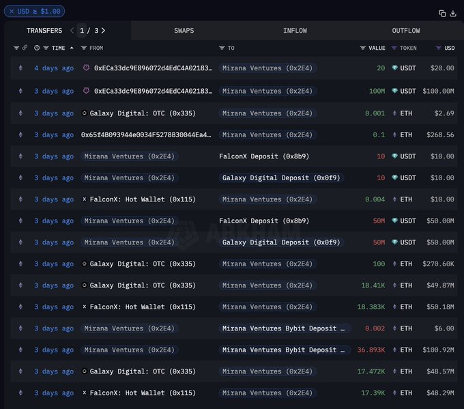This screenshot has width=464, height=409.
Task: Open Mirana Ventures Bybit Deposit in $6.00 row
Action: point(285,328)
